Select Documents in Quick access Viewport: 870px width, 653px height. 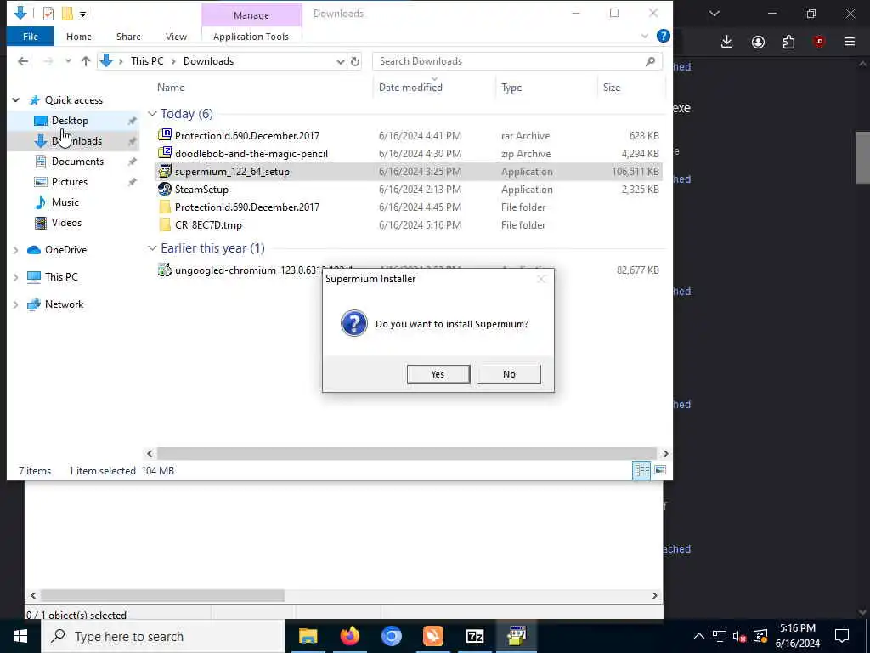click(77, 161)
